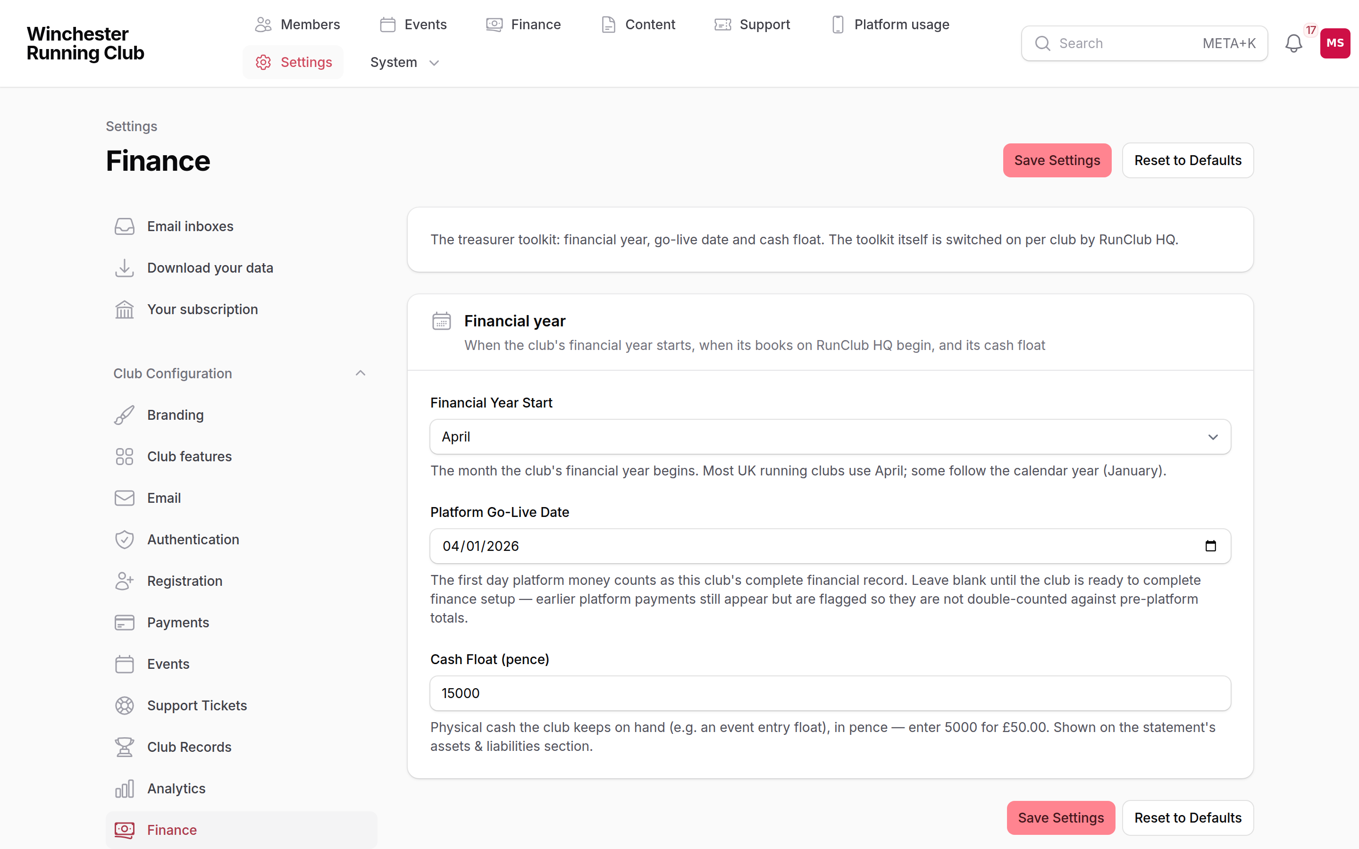
Task: Open the Content tab
Action: [x=638, y=25]
